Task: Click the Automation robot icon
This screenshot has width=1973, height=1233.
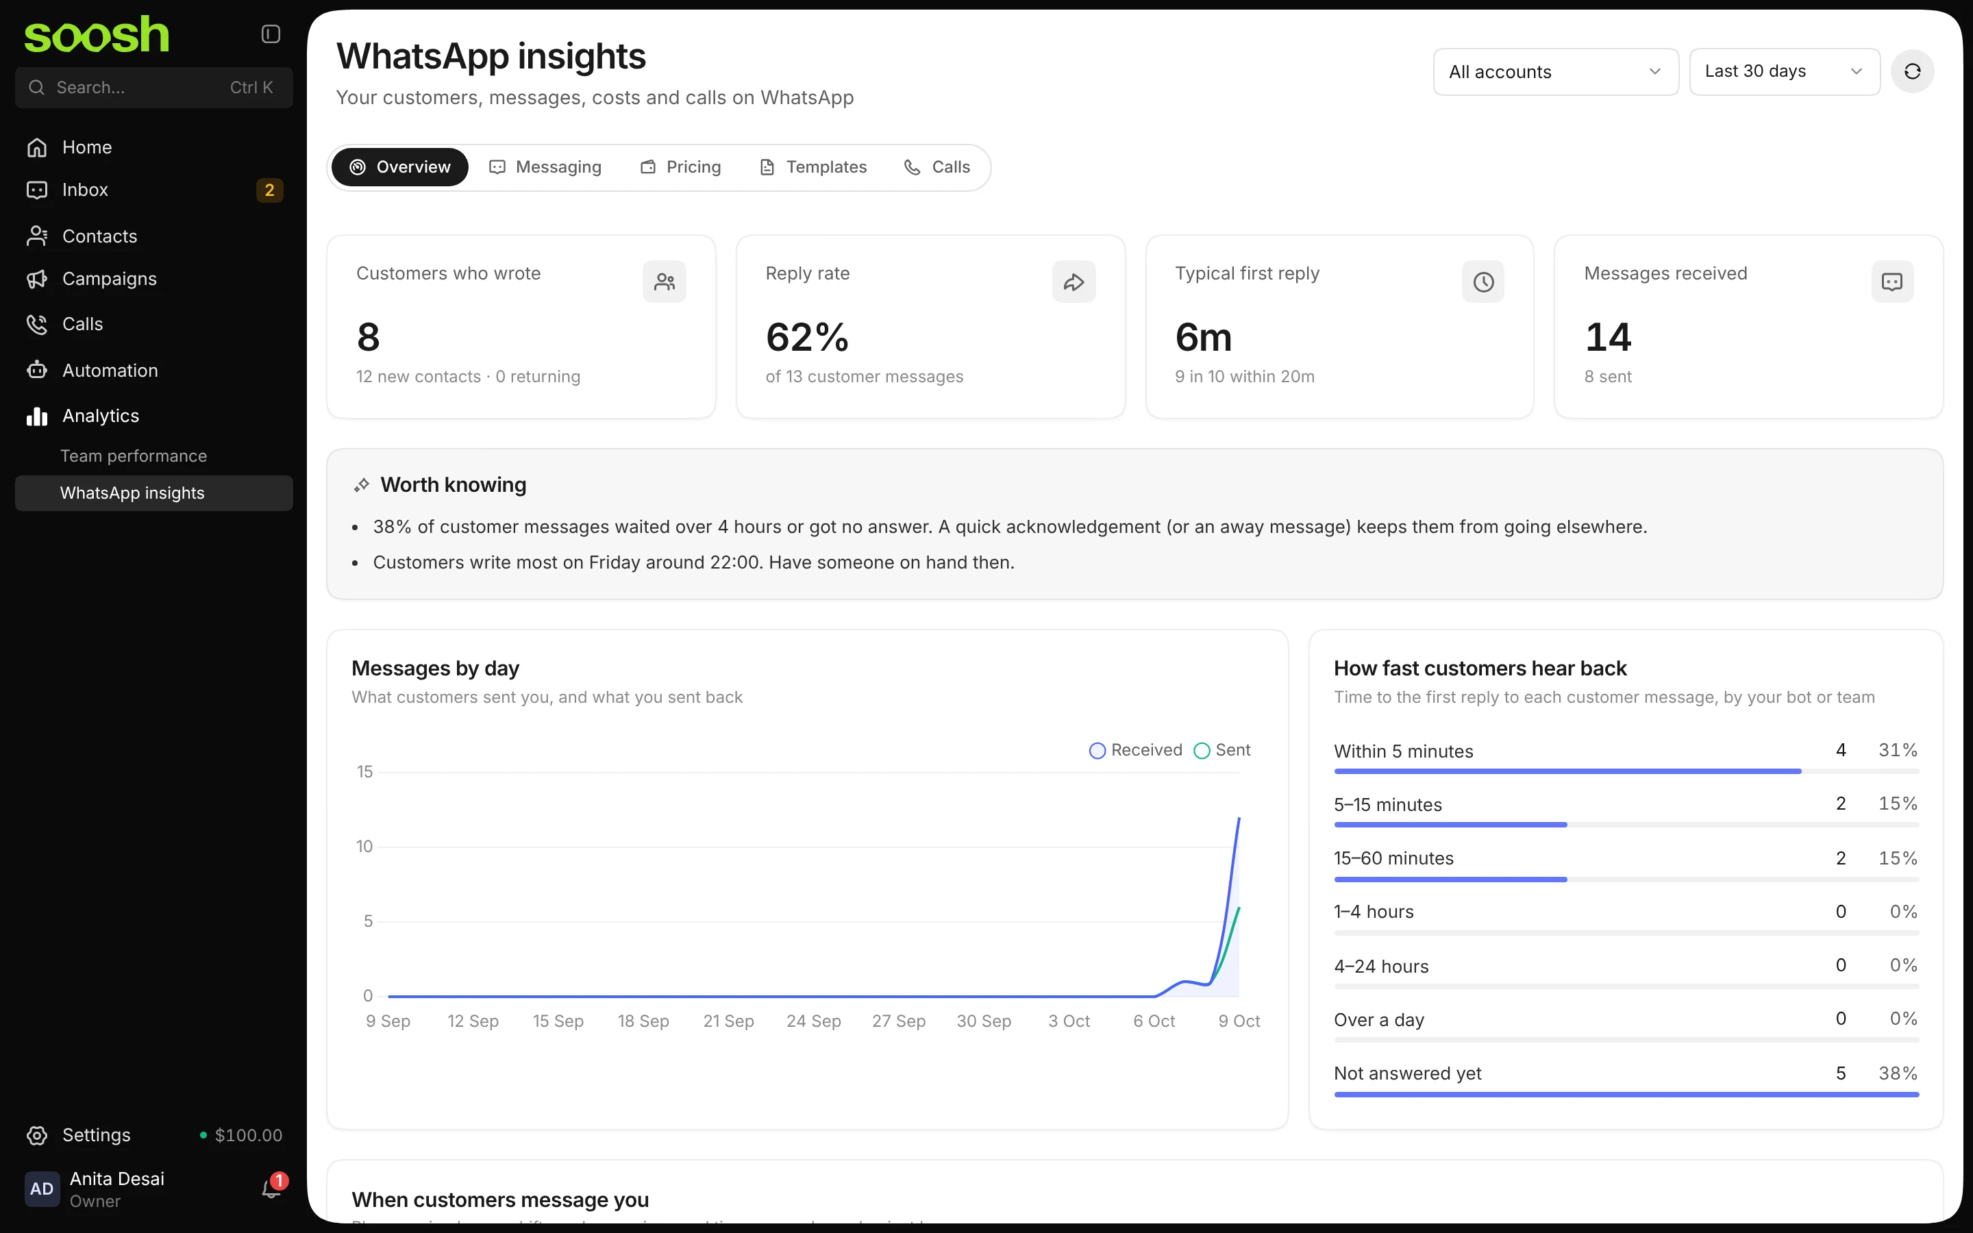Action: tap(37, 370)
